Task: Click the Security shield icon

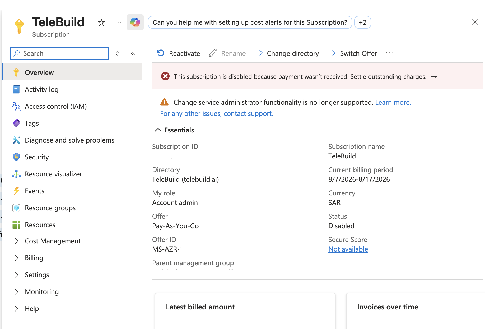Action: tap(16, 157)
